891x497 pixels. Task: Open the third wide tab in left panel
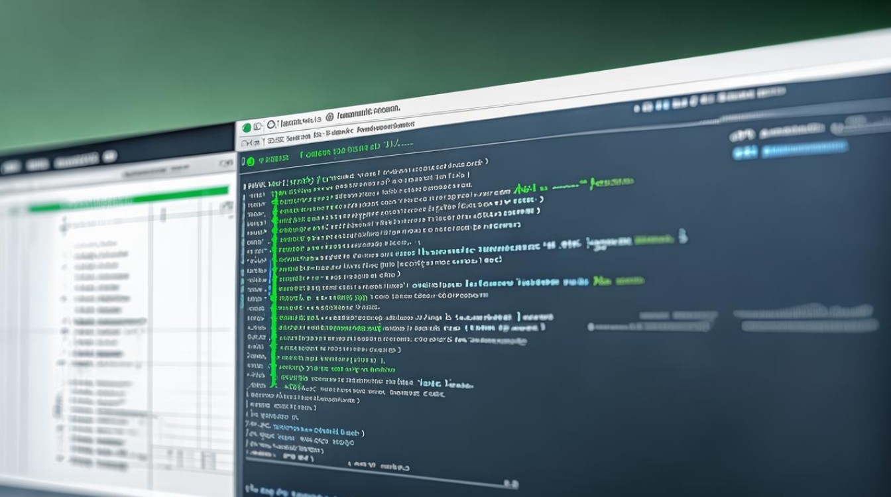click(x=76, y=161)
